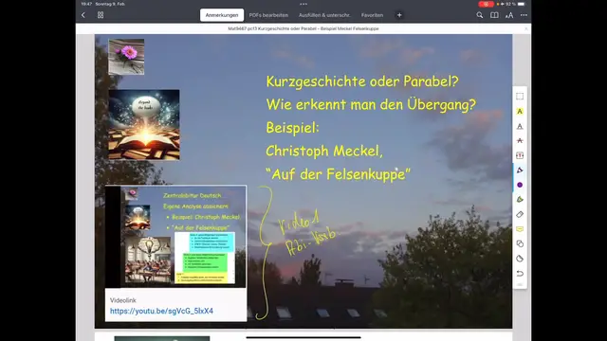Open the YouTube link youtu.be/sgVcG_5lxX4
607x341 pixels.
[161, 311]
